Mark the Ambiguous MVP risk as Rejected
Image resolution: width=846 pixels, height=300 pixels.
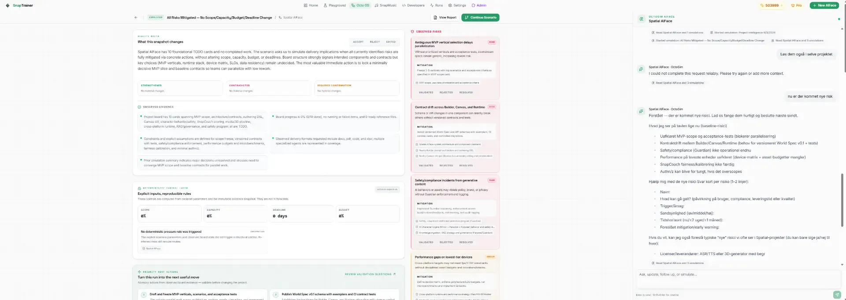coord(446,92)
